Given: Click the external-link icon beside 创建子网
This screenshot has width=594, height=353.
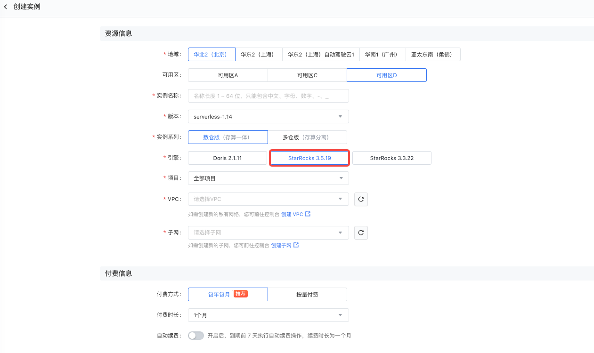Looking at the screenshot, I should click(296, 245).
